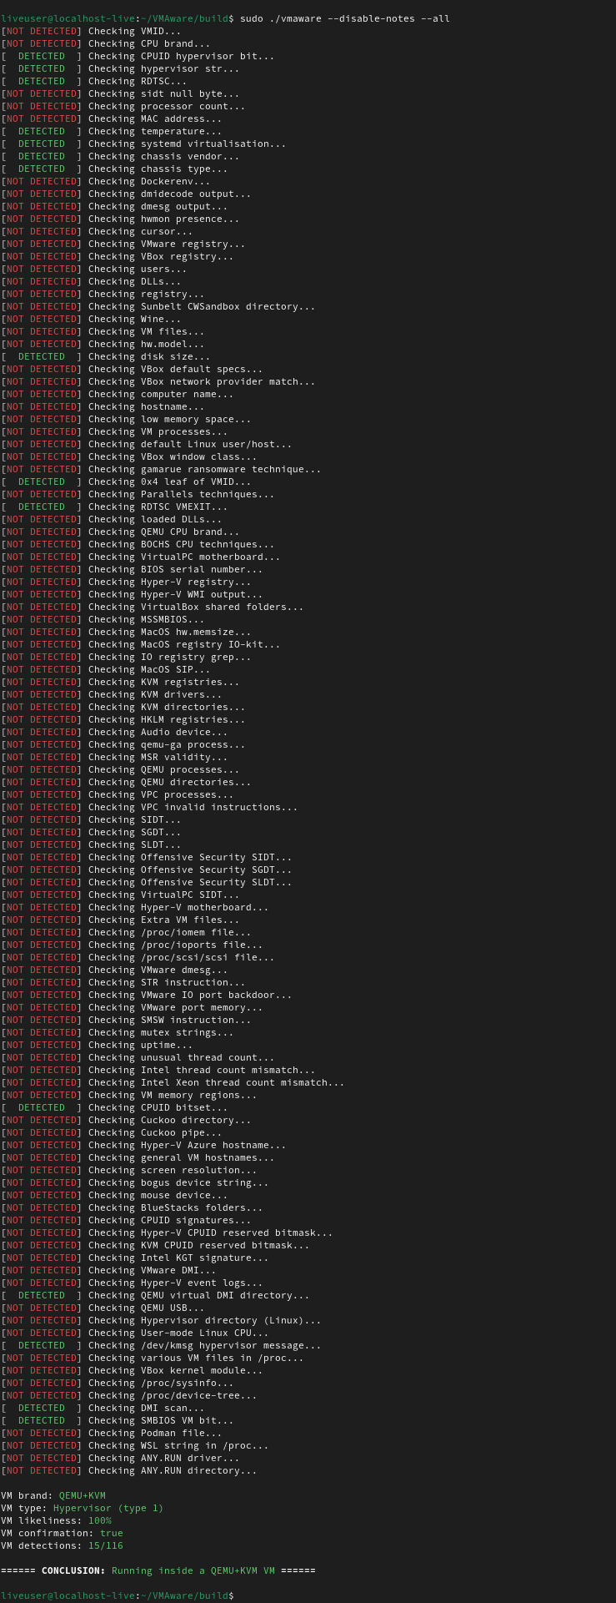The image size is (616, 1603).
Task: Click the 'Checking Intel Xeon thread count mismatch...' line
Action: tap(216, 1082)
